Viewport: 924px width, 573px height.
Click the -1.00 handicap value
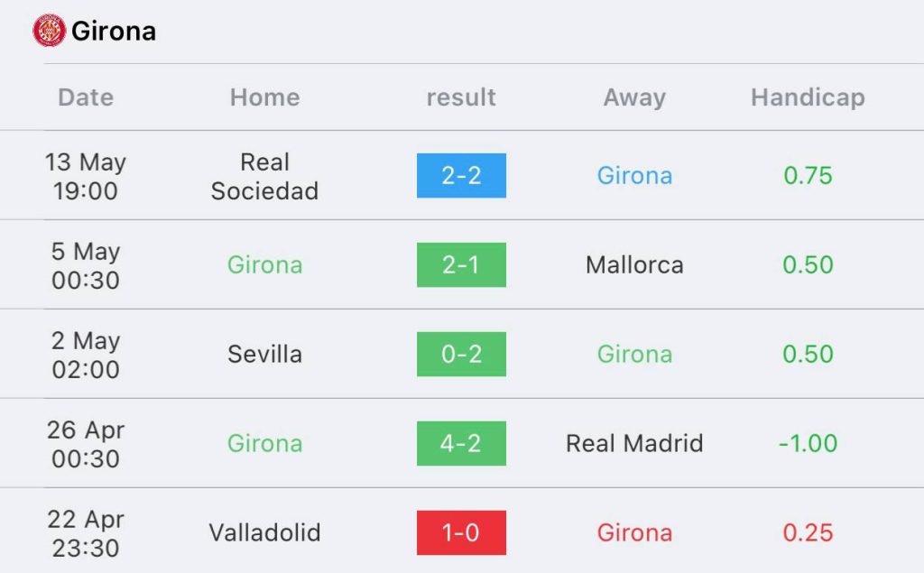pyautogui.click(x=808, y=443)
